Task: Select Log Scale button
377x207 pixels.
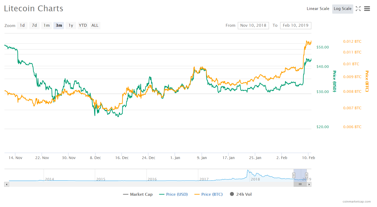Action: [x=343, y=9]
